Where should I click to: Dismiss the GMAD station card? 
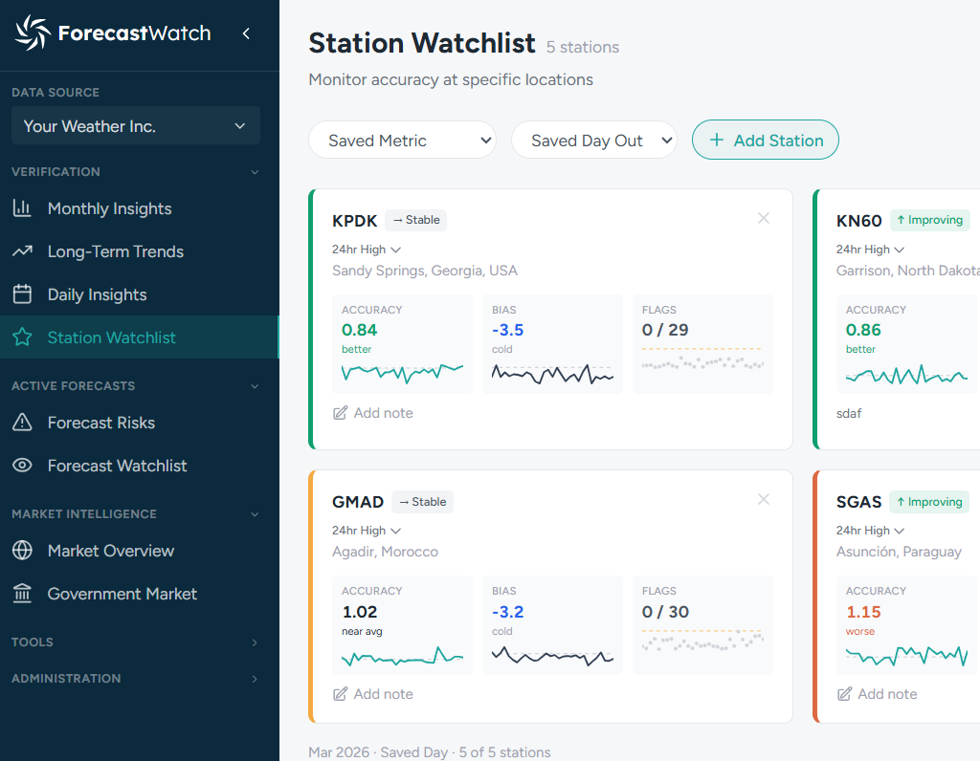(764, 499)
